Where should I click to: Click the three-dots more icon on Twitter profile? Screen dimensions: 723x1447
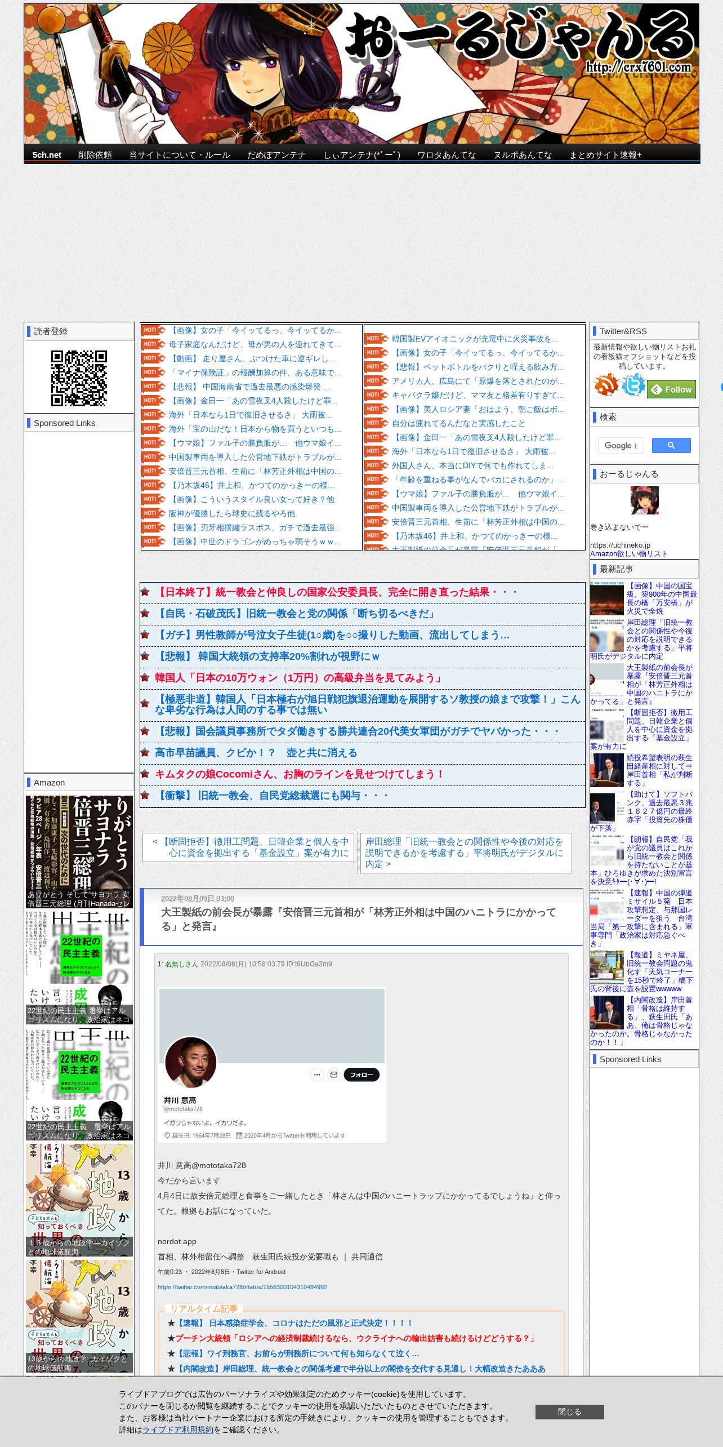click(x=317, y=1075)
